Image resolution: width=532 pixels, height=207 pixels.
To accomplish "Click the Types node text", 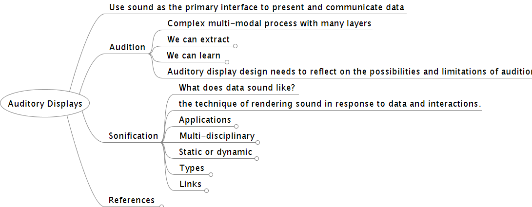I will click(192, 168).
